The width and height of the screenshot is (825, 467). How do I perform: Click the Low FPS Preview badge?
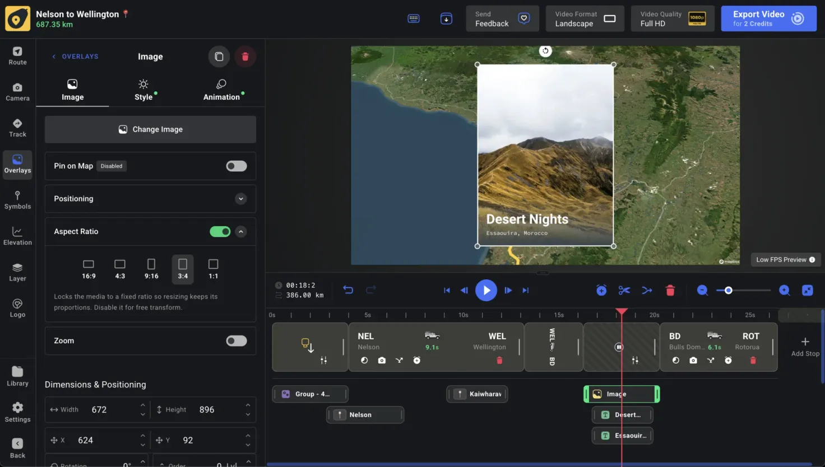pyautogui.click(x=786, y=259)
